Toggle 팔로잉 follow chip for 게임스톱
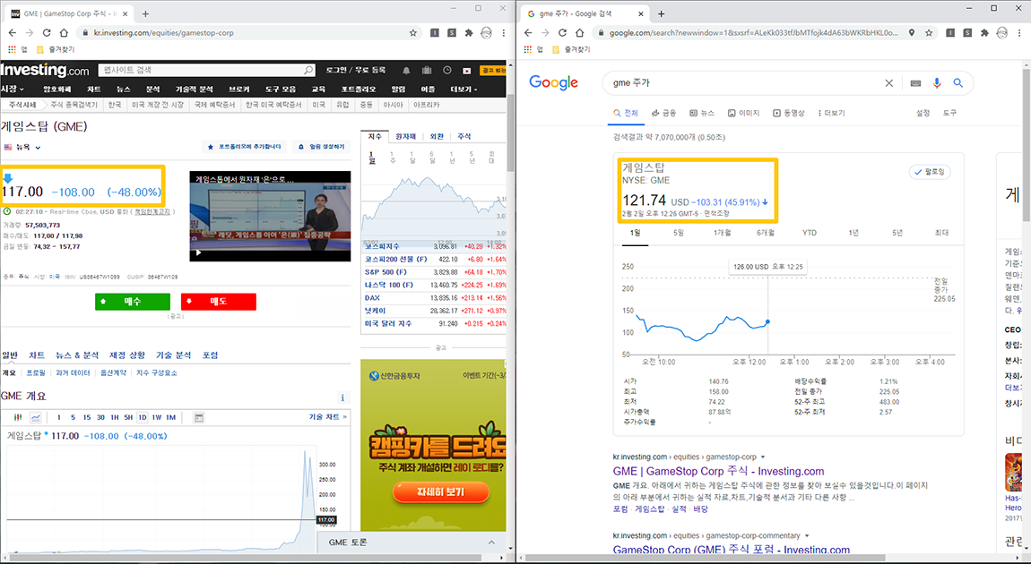 click(930, 172)
